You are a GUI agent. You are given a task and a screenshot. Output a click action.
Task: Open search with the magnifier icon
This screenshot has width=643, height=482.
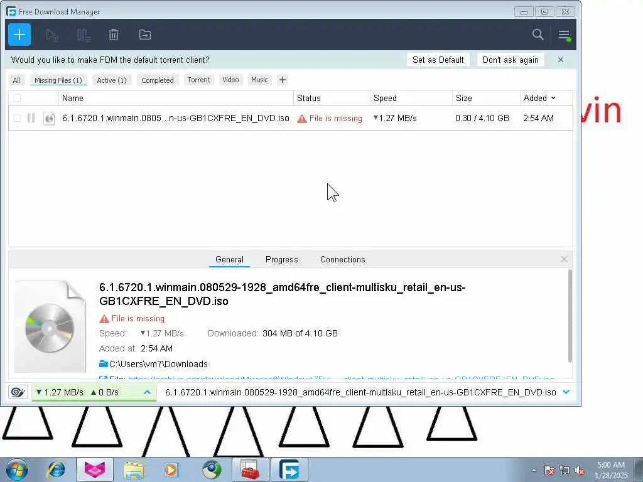click(x=538, y=35)
